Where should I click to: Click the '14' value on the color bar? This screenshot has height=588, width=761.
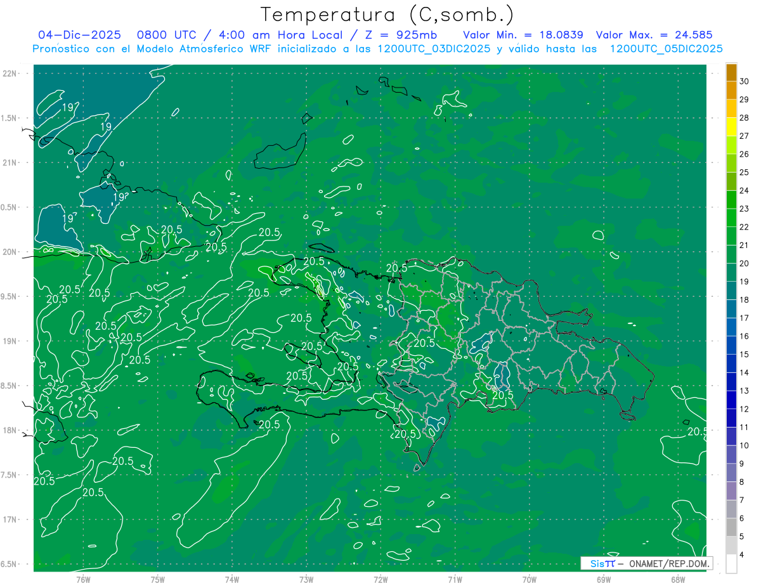pos(745,373)
